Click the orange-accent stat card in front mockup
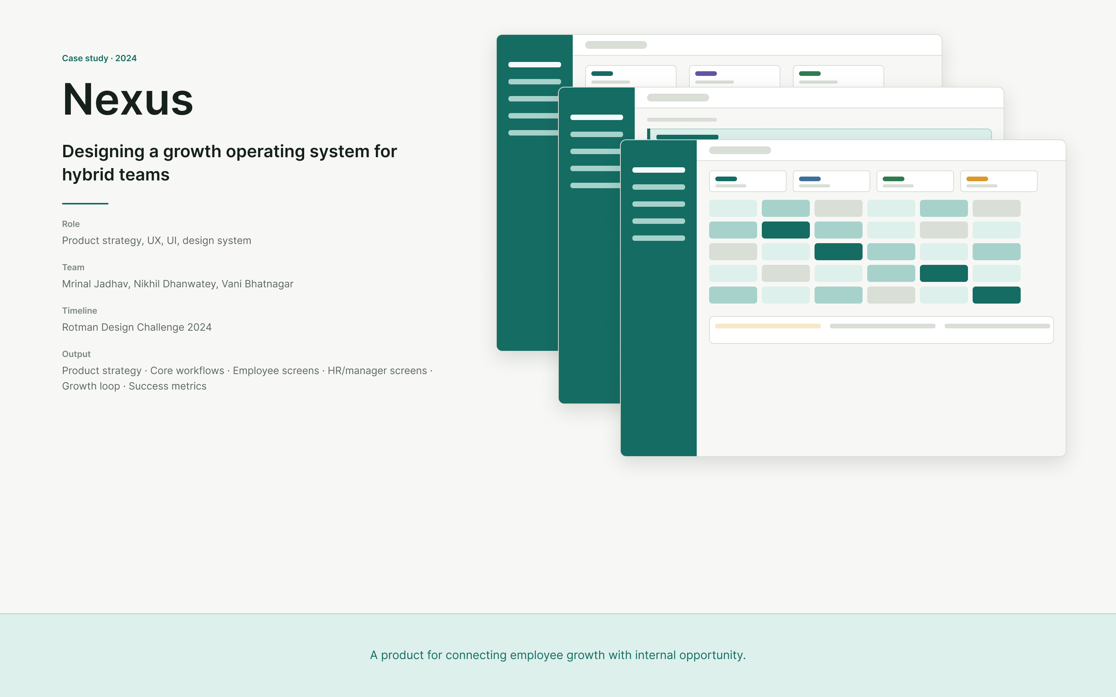Screen dimensions: 1116x697 click(999, 181)
